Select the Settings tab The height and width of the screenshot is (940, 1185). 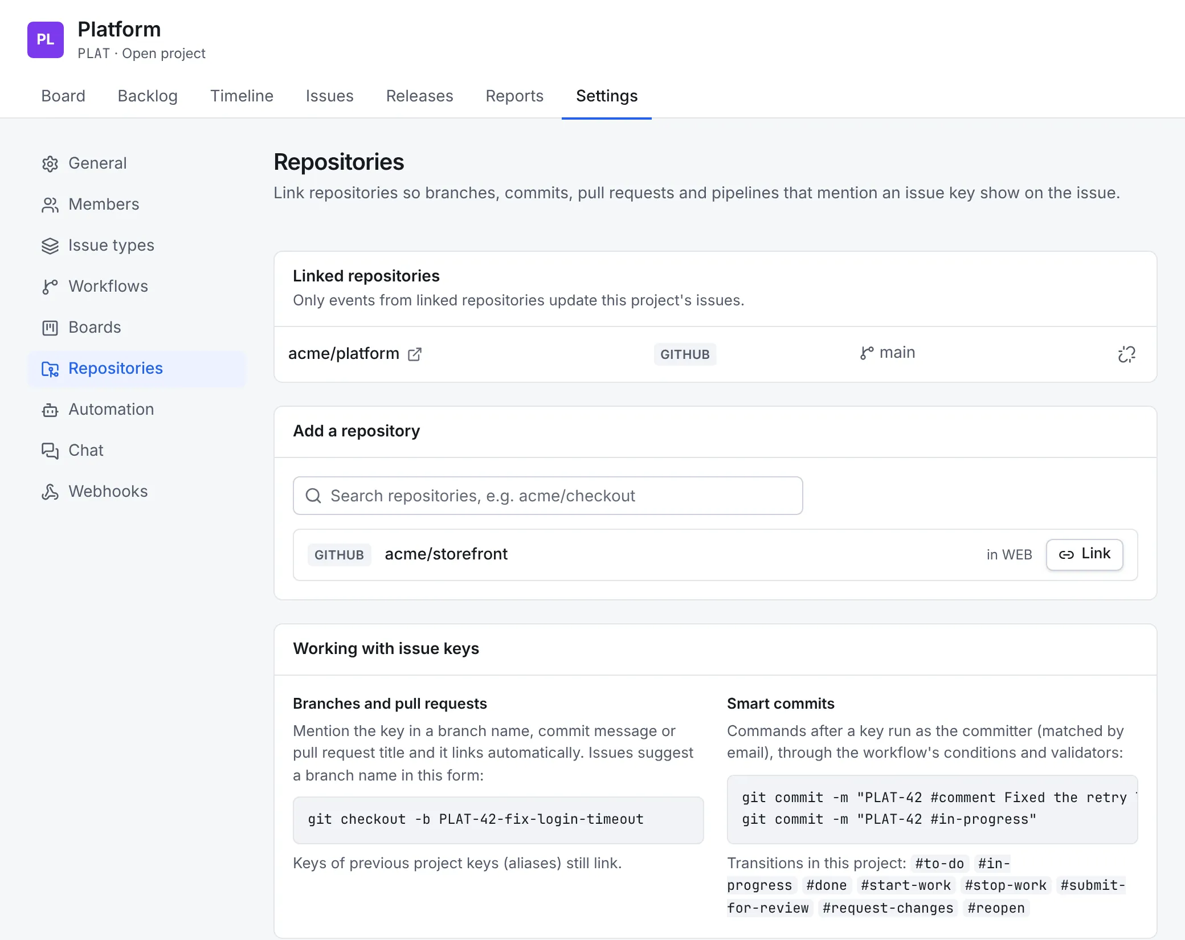607,96
